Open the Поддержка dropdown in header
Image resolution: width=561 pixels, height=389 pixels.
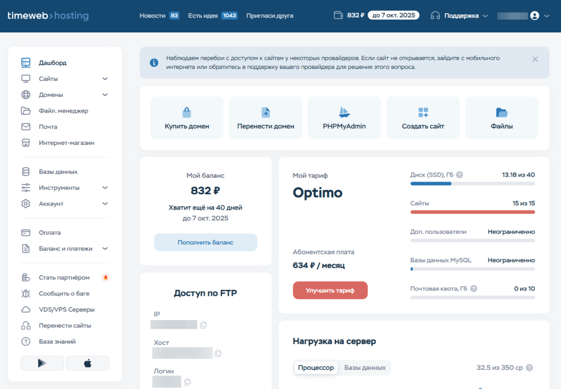(x=459, y=16)
